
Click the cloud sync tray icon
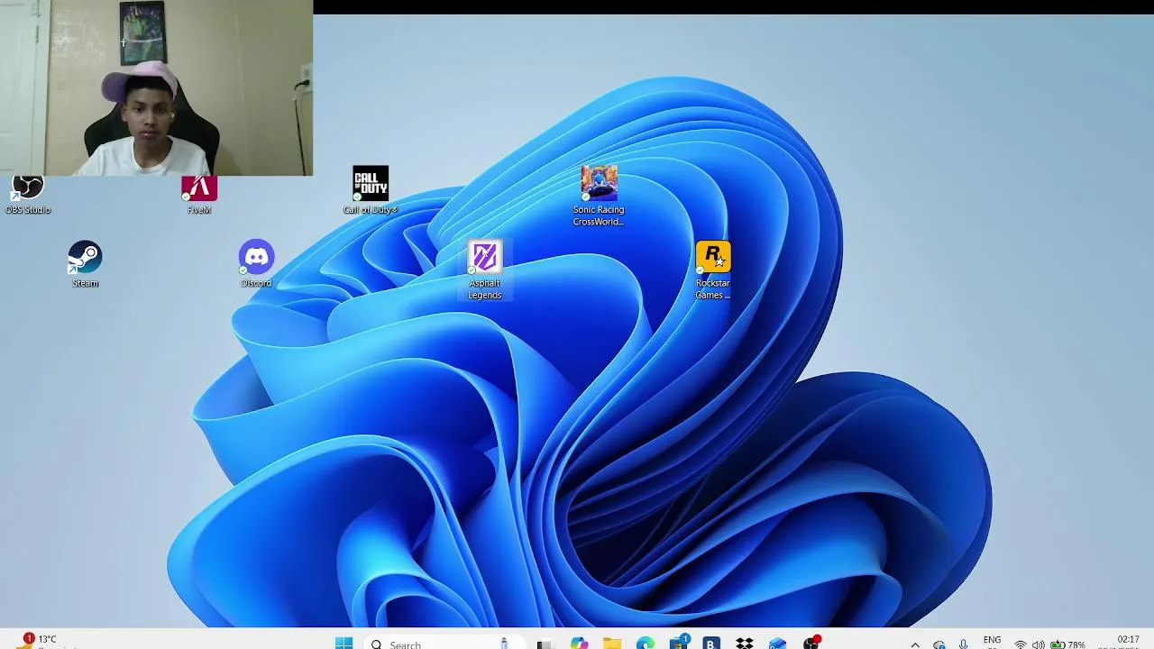coord(939,644)
